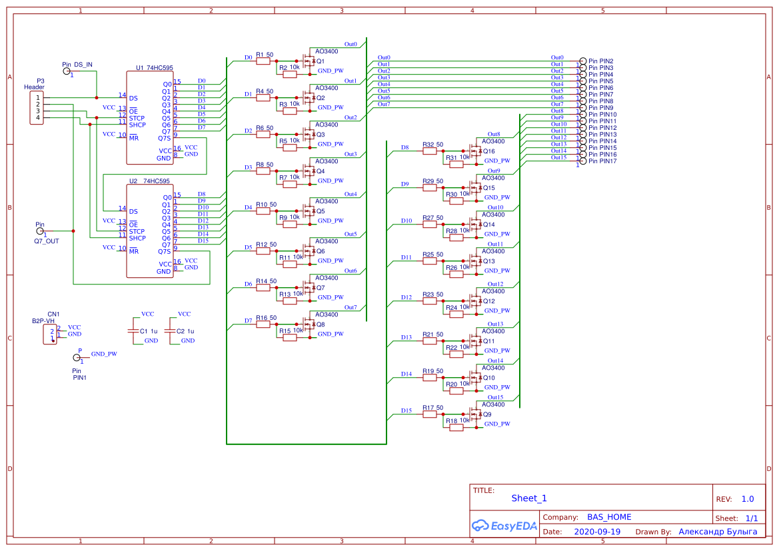Click the Q7_OUT pin circle

(x=40, y=230)
